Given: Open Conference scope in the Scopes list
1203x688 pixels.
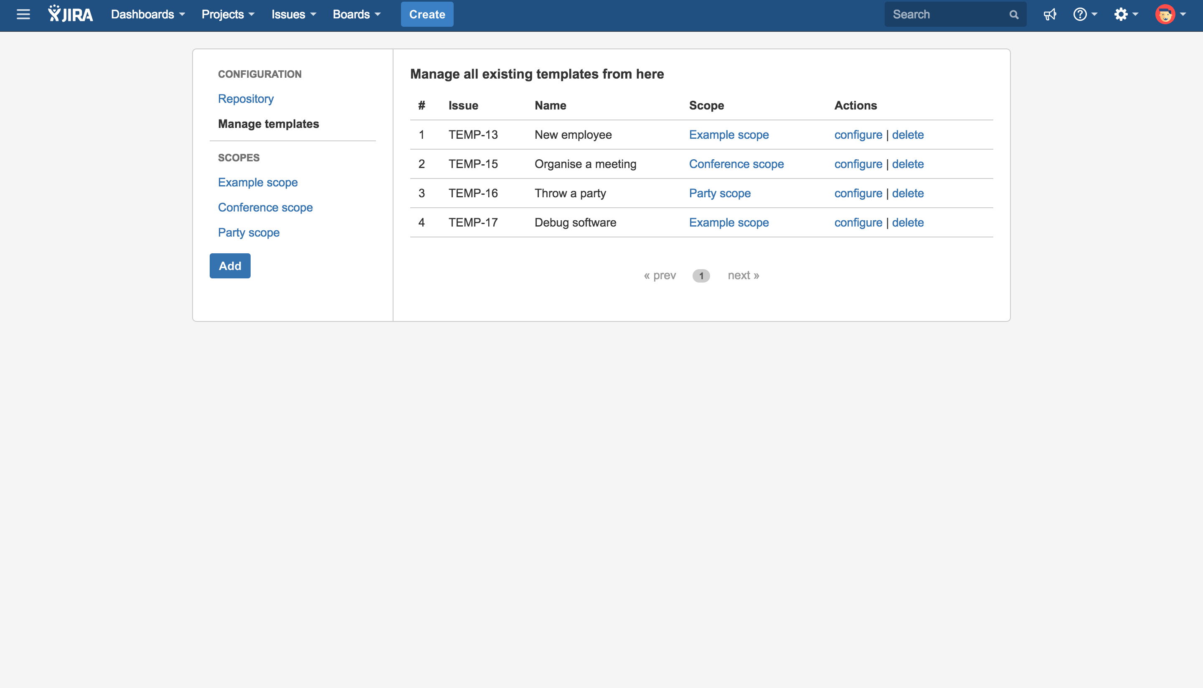Looking at the screenshot, I should (x=265, y=207).
